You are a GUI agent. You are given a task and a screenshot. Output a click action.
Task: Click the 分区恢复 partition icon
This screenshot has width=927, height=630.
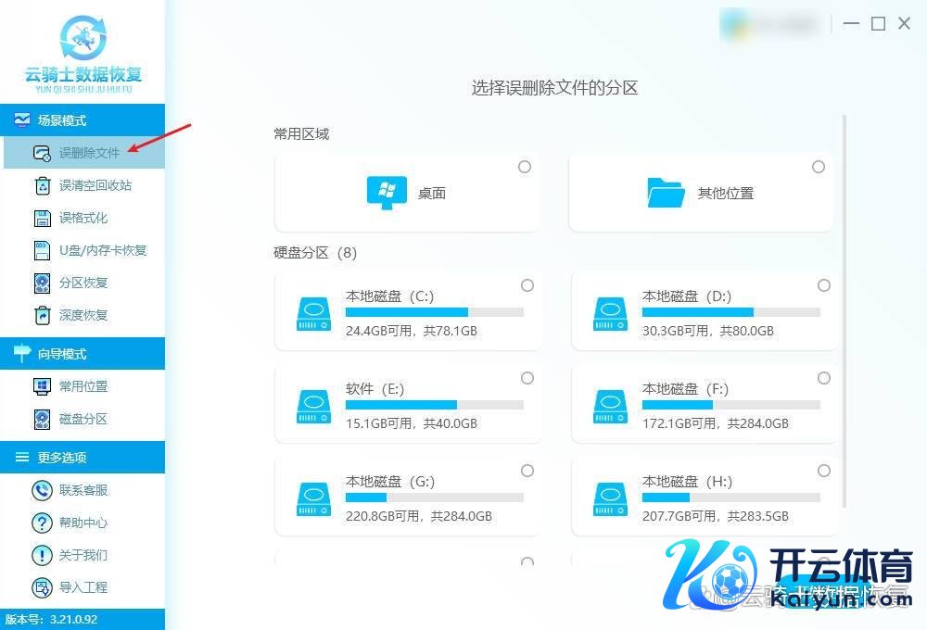click(x=42, y=283)
